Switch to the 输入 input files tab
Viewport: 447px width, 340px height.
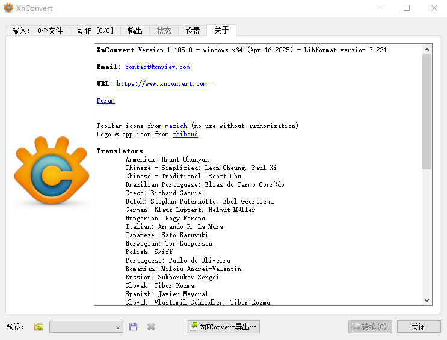point(37,31)
